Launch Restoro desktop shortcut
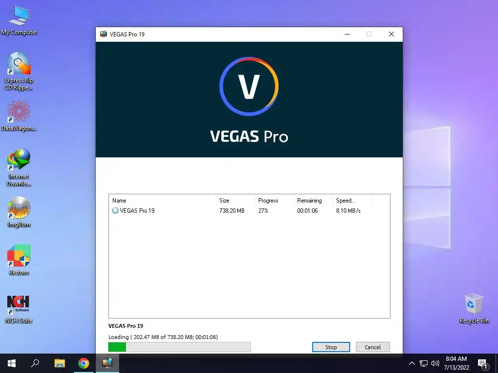This screenshot has height=373, width=498. tap(19, 260)
